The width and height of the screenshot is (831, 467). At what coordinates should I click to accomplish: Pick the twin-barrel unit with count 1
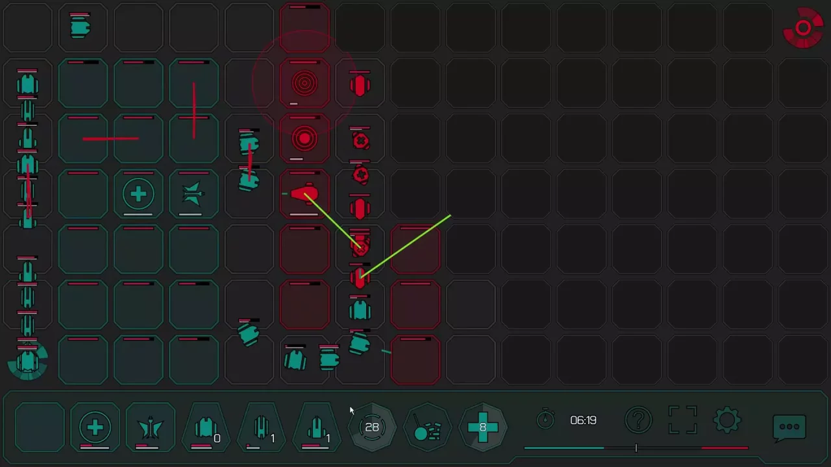point(262,427)
